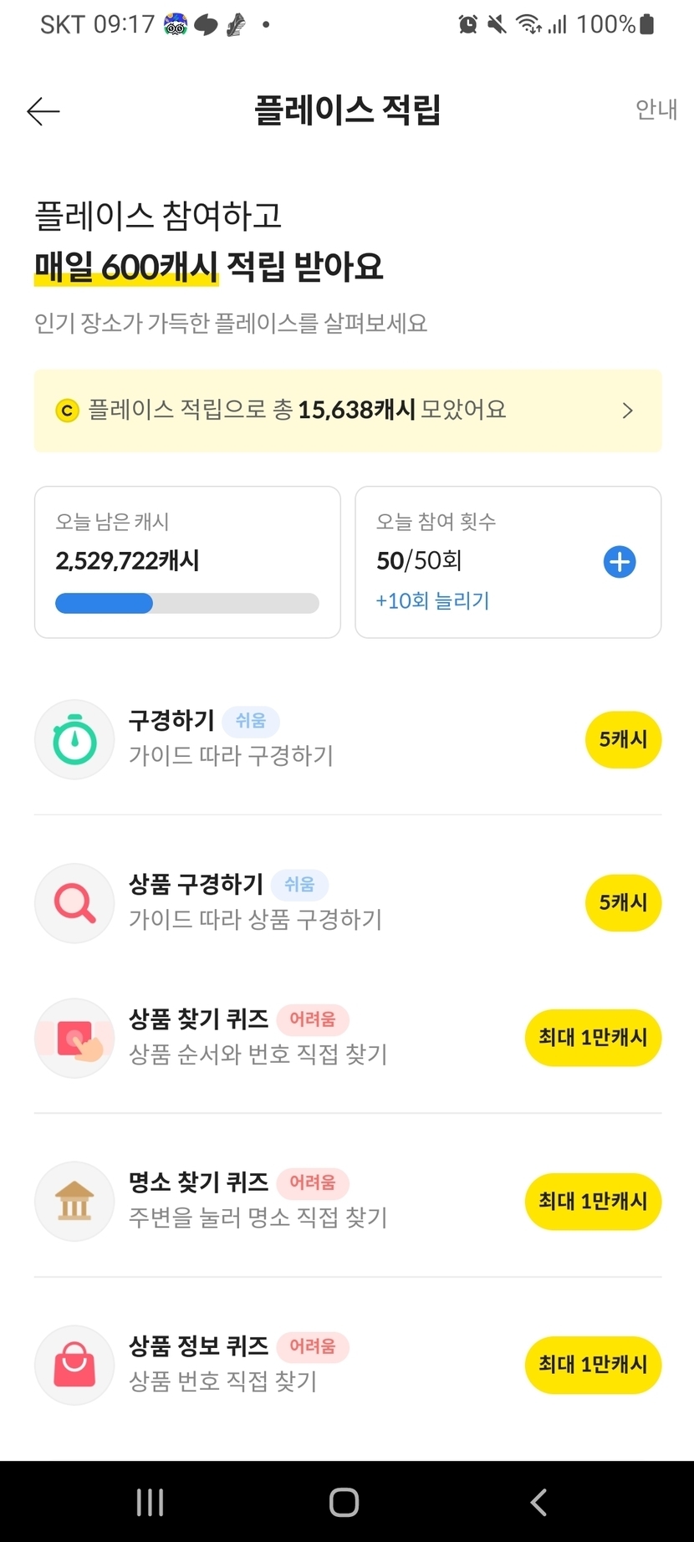This screenshot has height=1542, width=694.
Task: Tap the remaining cash progress bar
Action: (187, 603)
